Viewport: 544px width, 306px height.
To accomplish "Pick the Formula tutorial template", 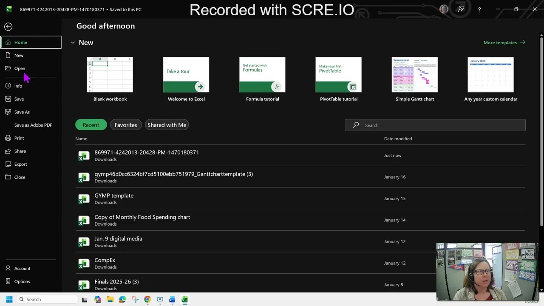I will point(262,79).
